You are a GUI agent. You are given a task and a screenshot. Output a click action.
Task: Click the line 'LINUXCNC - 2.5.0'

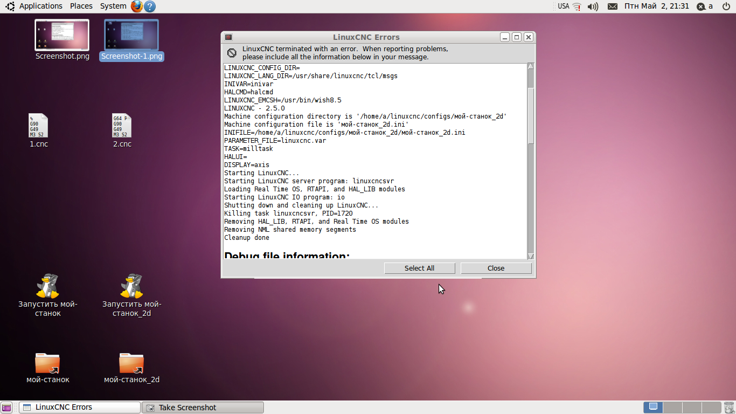click(x=254, y=108)
